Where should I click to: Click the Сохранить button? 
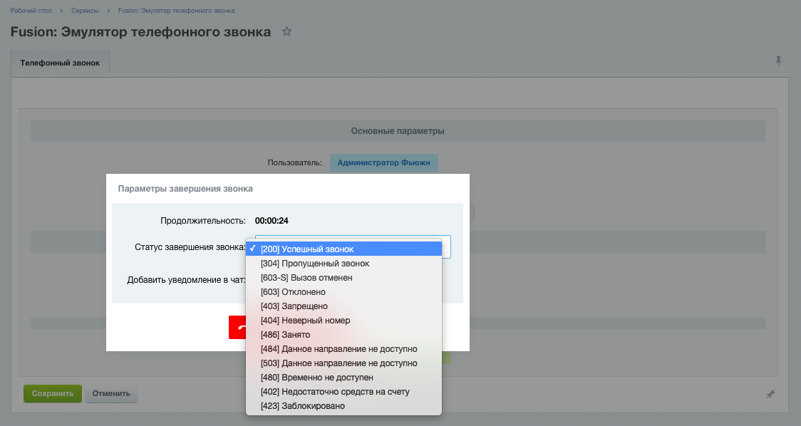click(53, 394)
